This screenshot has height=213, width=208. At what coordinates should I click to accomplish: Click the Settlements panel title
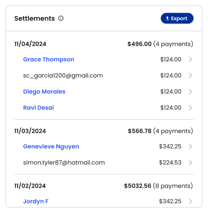pos(35,19)
